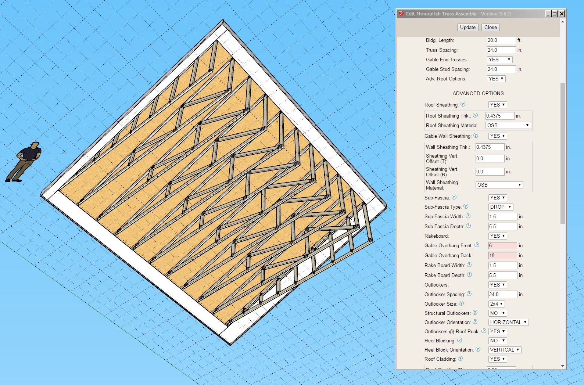Image resolution: width=584 pixels, height=385 pixels.
Task: Click help icon beside Roof Cladding
Action: point(461,359)
